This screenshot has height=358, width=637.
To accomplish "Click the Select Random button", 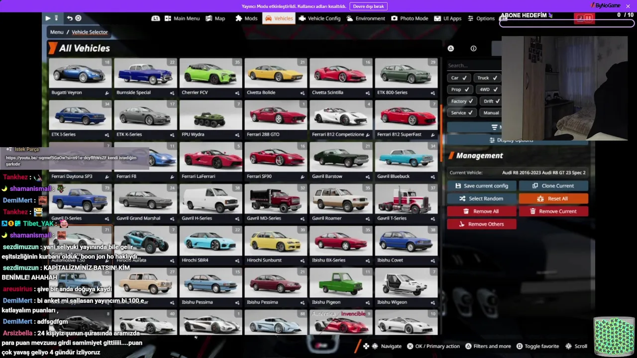I will (x=481, y=198).
